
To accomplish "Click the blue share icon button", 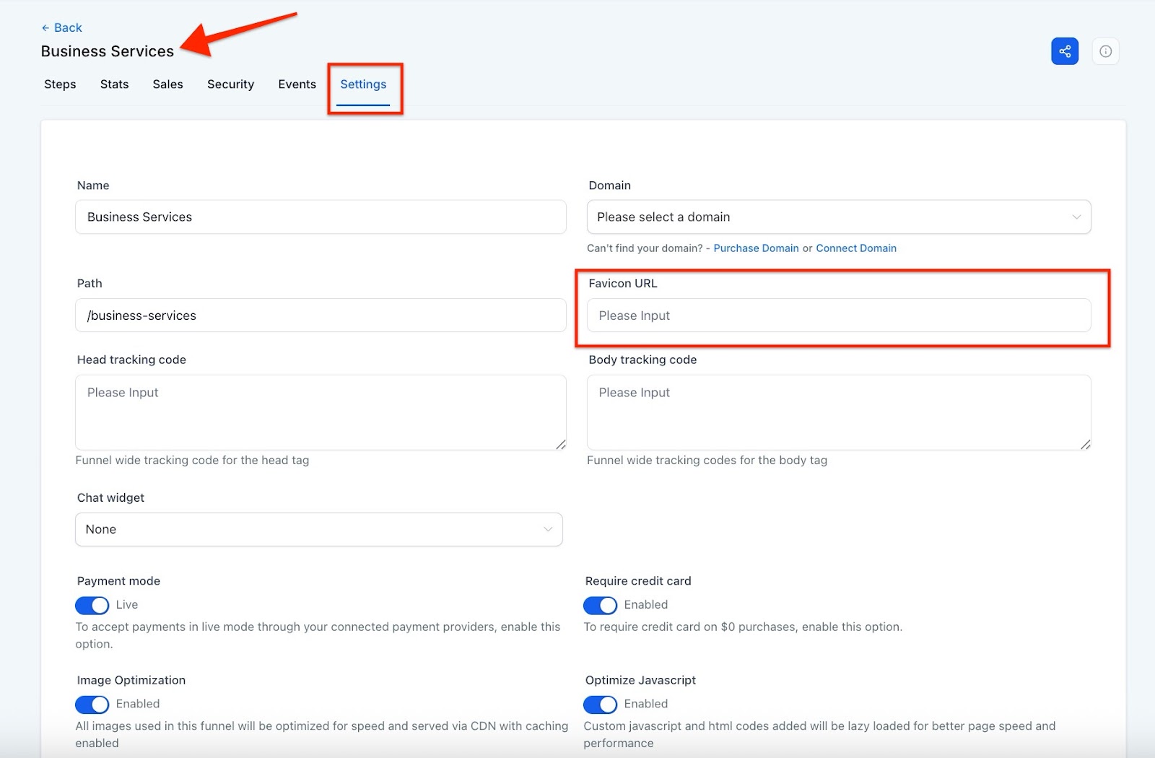I will (1064, 51).
